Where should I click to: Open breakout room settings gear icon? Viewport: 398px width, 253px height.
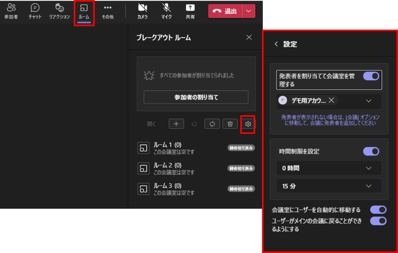coord(248,124)
